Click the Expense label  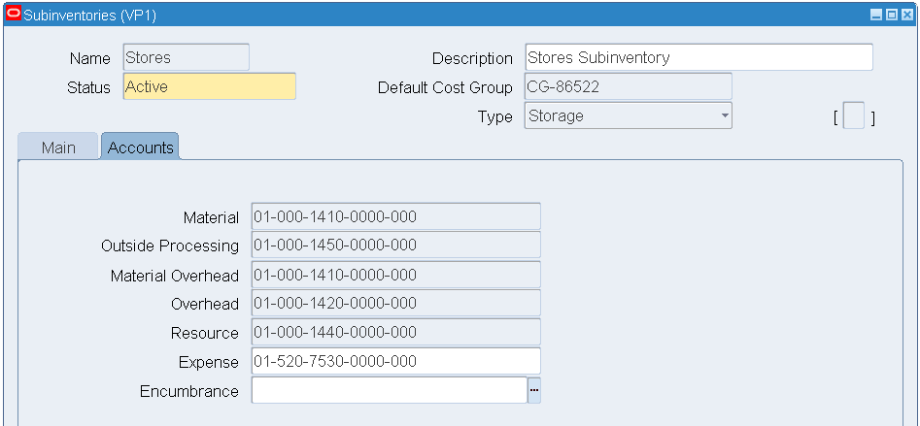[x=209, y=363]
